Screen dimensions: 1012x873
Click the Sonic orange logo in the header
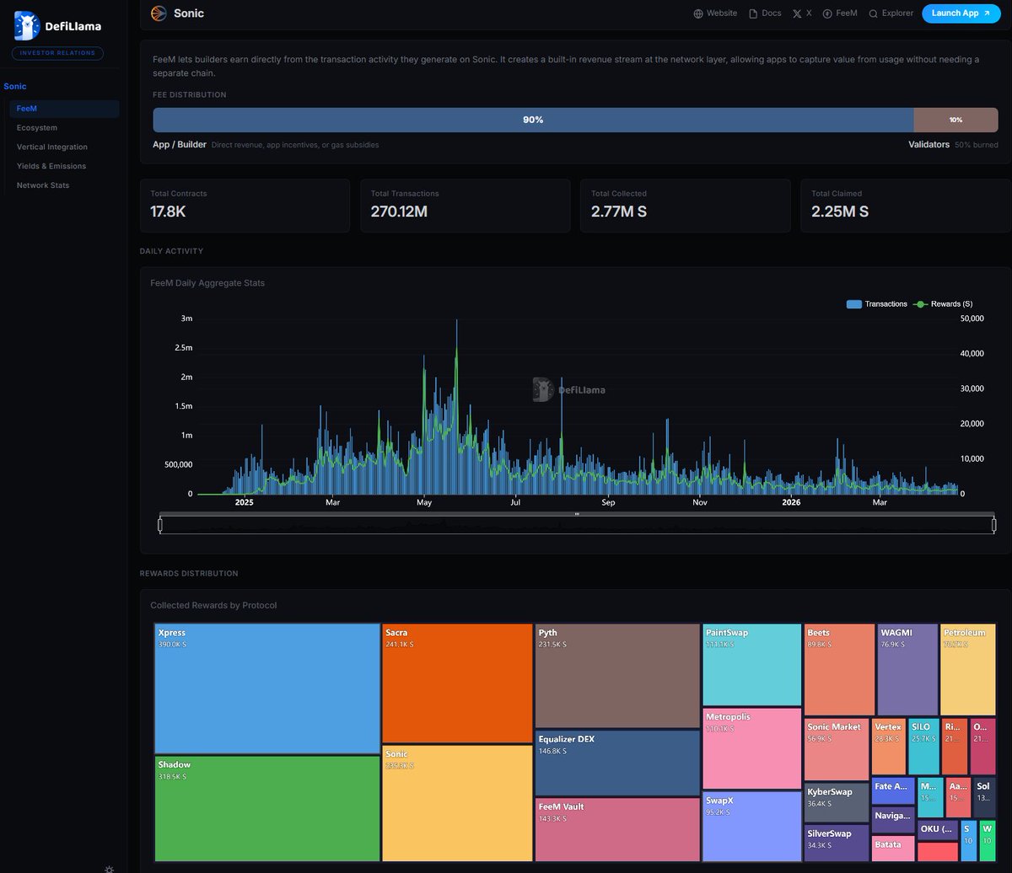pos(156,13)
